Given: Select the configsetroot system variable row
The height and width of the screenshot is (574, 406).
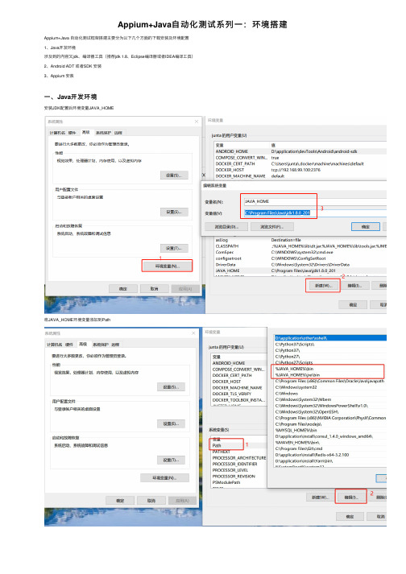Looking at the screenshot, I should 300,258.
